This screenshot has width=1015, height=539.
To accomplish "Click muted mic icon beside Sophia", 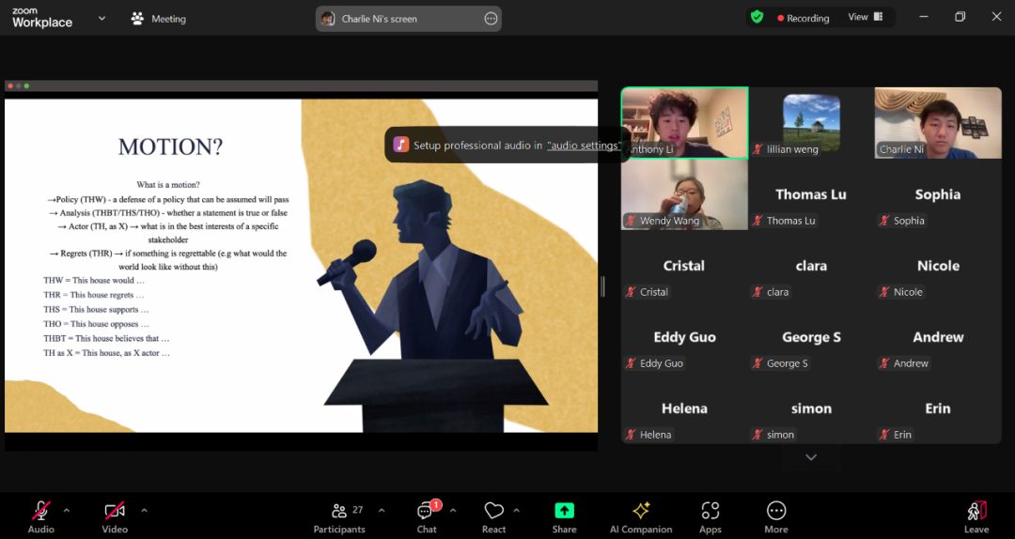I will [x=884, y=221].
